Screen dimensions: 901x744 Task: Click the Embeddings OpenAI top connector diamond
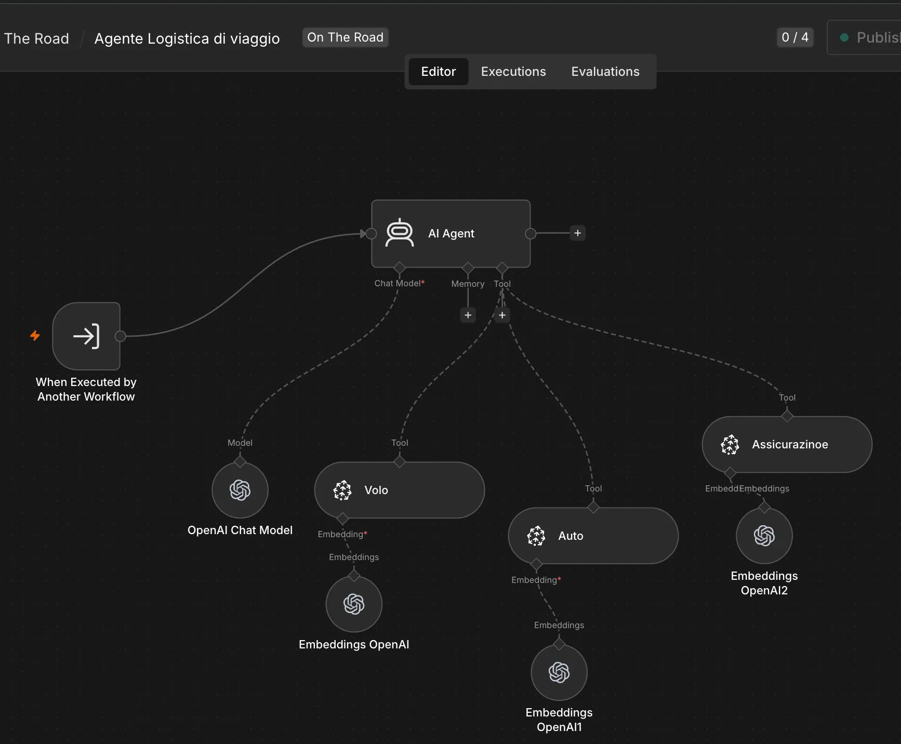pos(354,576)
